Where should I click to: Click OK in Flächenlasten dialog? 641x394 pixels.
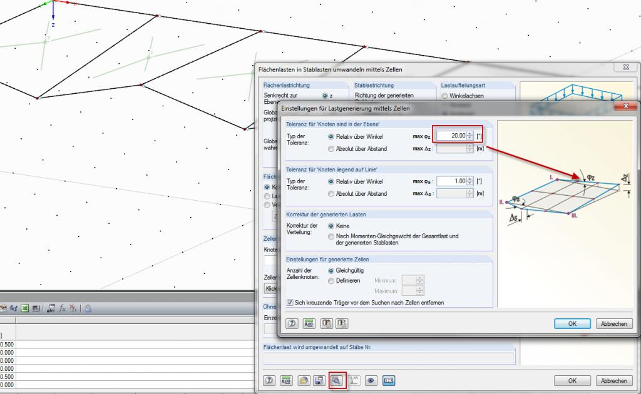pyautogui.click(x=572, y=380)
